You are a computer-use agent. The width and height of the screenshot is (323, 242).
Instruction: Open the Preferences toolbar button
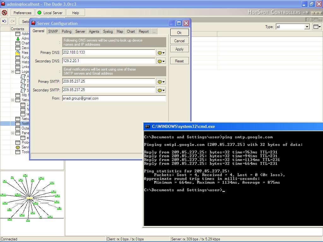(x=22, y=13)
